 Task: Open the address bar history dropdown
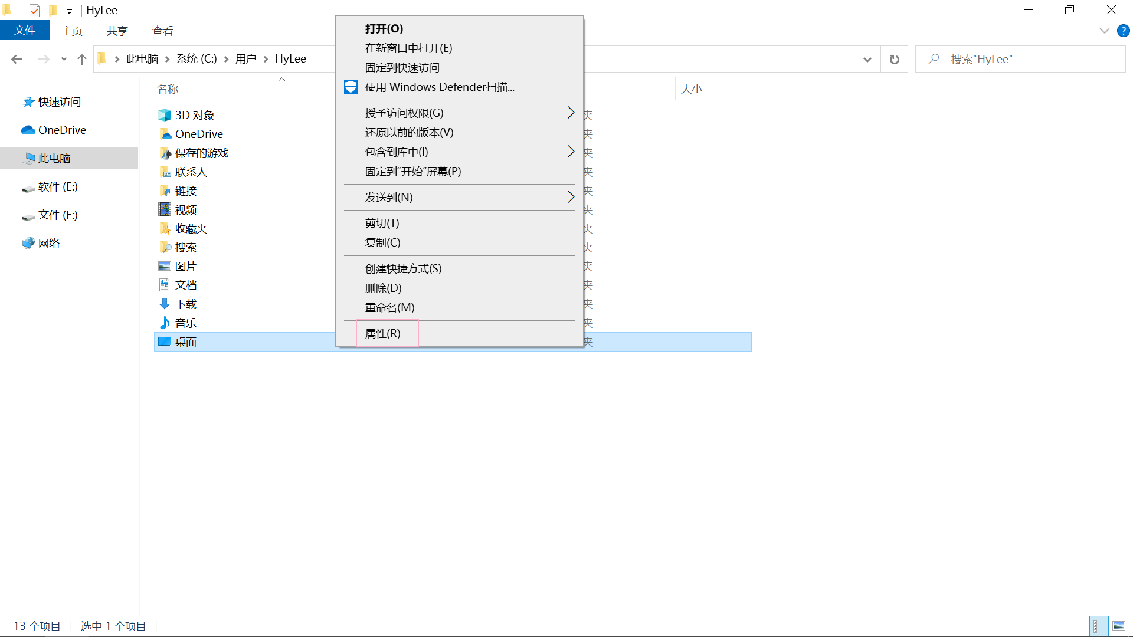point(867,59)
